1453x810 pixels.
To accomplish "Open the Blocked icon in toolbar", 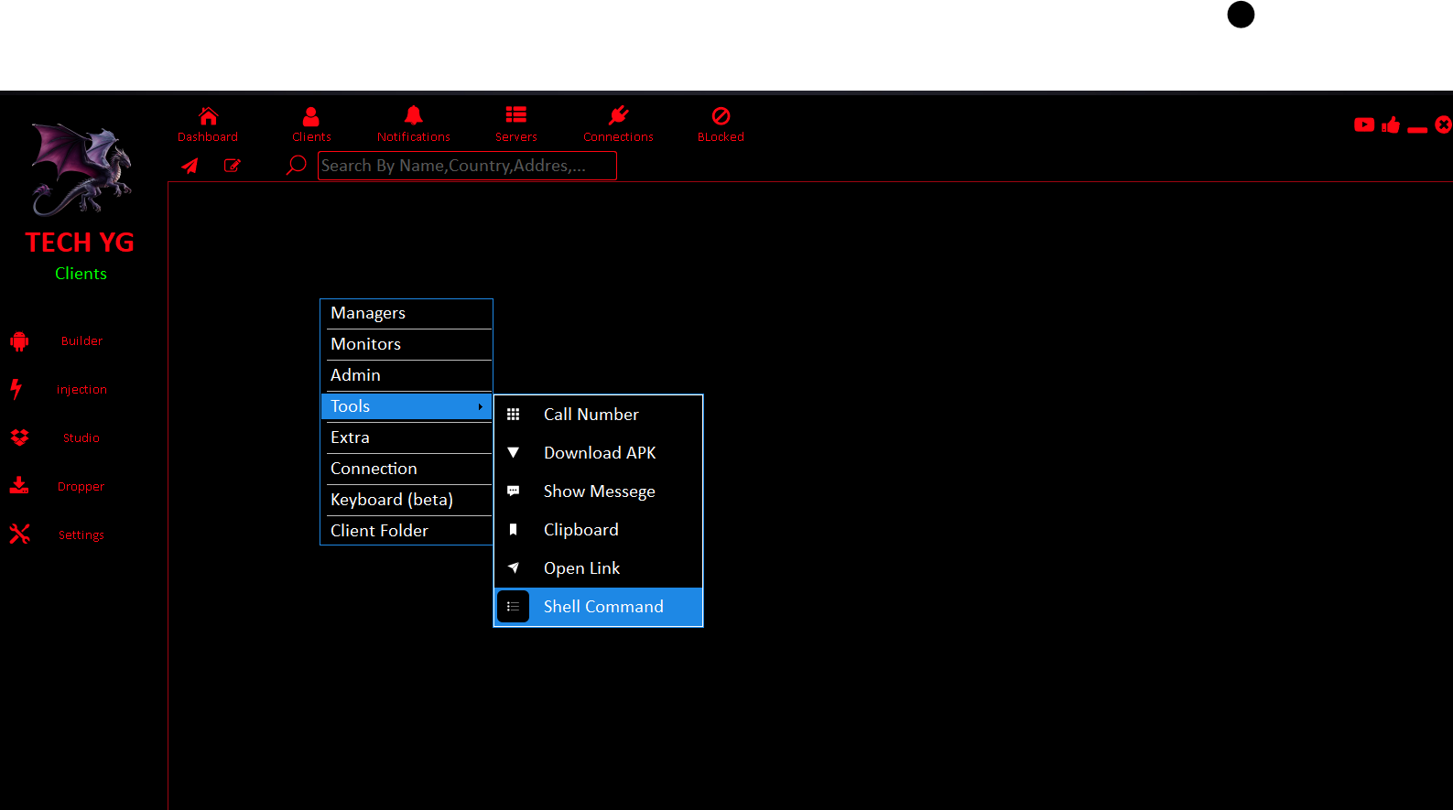I will click(721, 116).
